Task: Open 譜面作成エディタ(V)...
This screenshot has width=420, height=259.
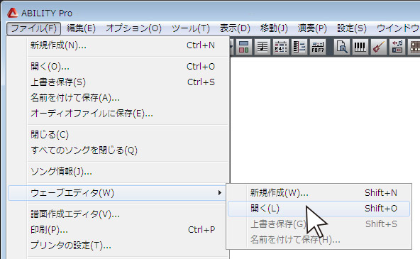Action: tap(118, 214)
